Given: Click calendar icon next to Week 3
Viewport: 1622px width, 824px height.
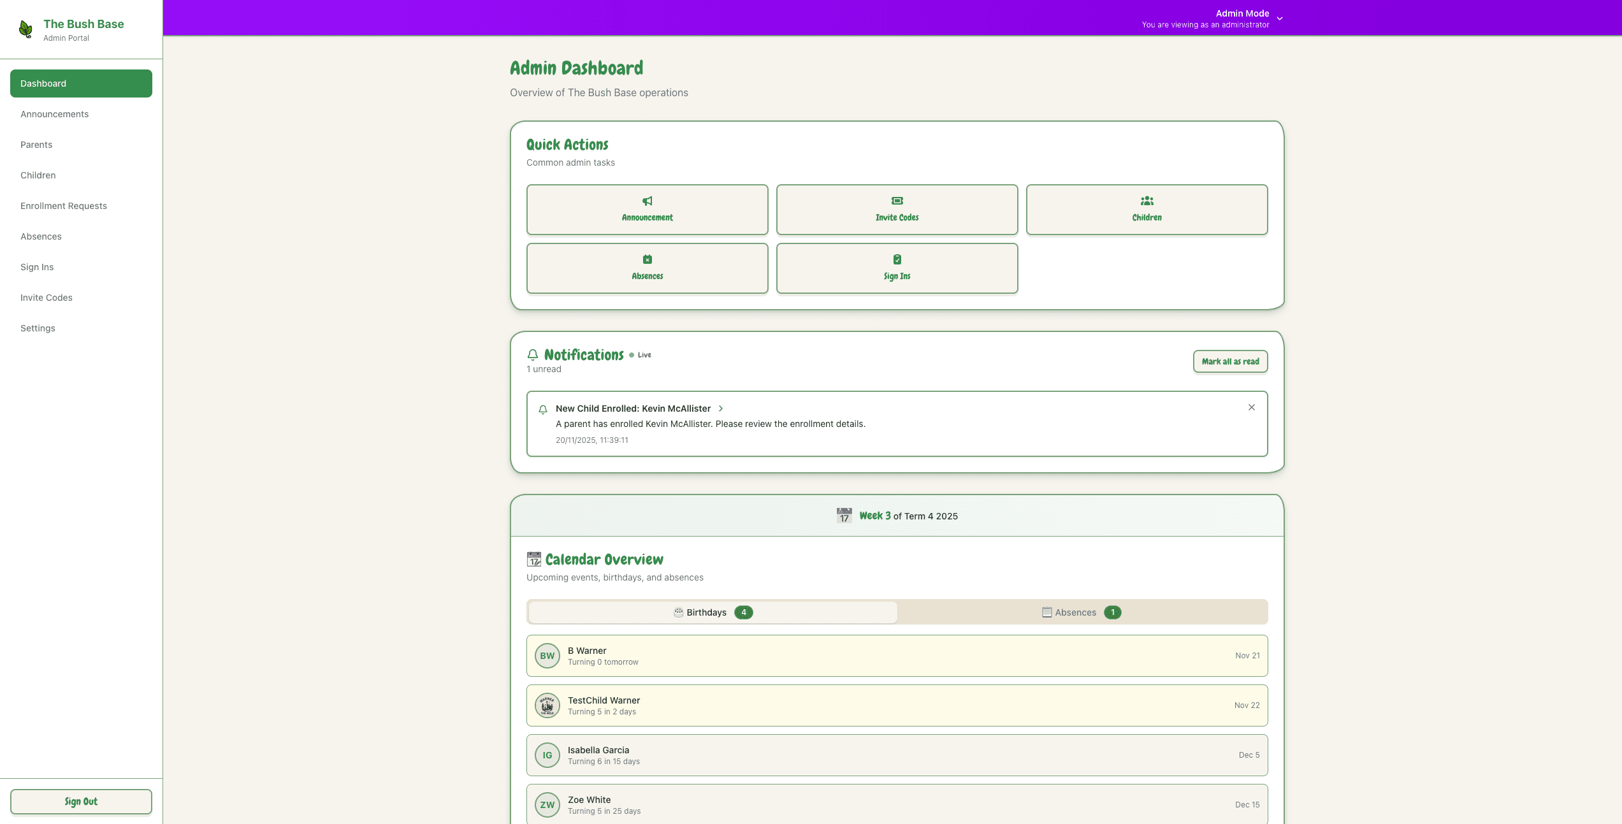Looking at the screenshot, I should tap(844, 516).
